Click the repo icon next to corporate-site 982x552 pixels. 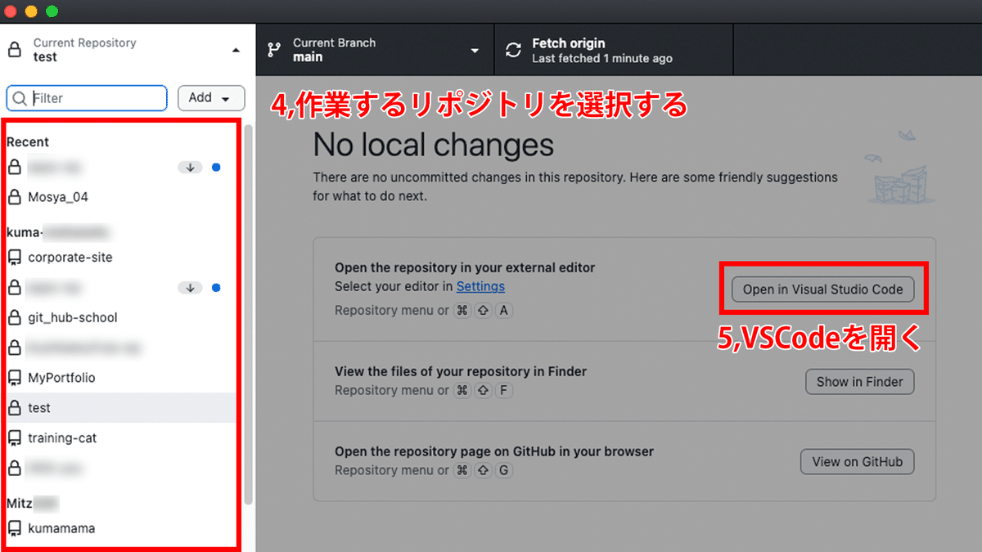point(14,258)
